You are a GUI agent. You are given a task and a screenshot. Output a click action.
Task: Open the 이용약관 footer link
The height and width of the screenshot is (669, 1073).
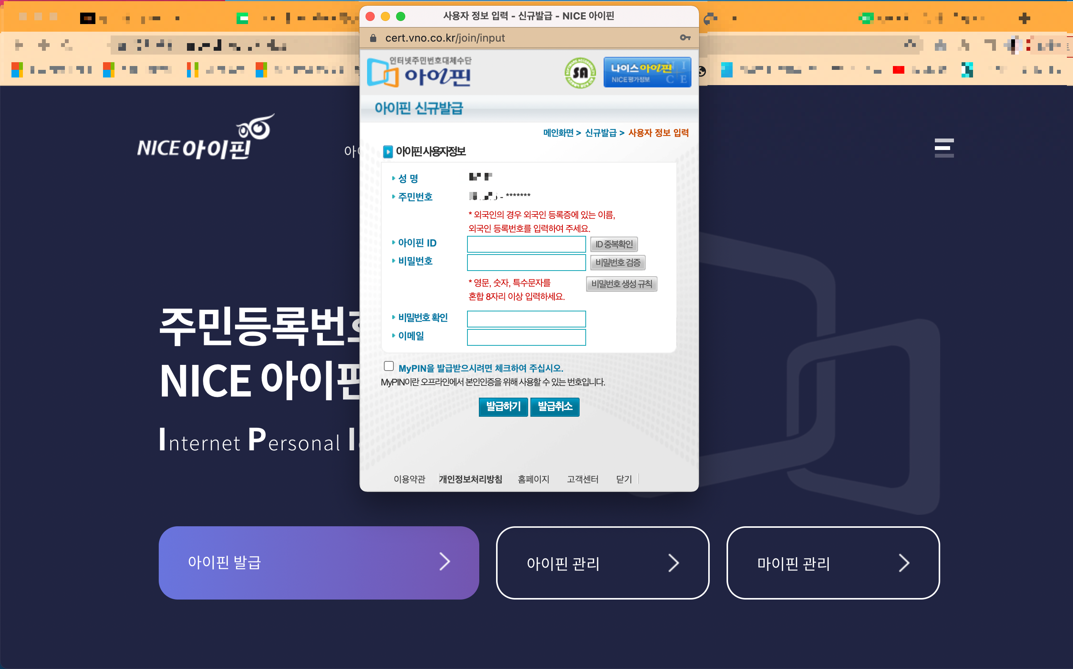(409, 479)
